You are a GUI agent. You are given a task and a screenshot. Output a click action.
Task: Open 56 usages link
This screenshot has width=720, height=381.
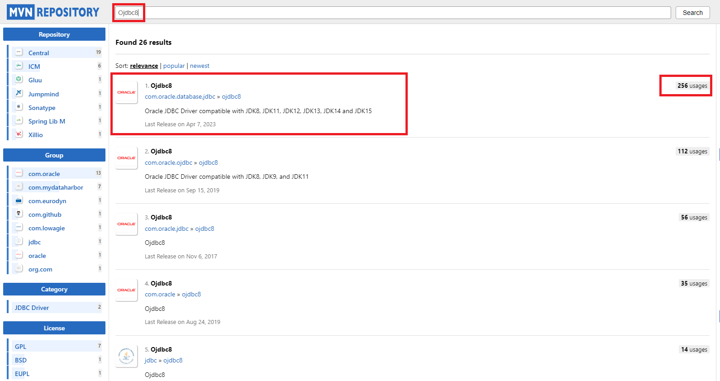[694, 217]
